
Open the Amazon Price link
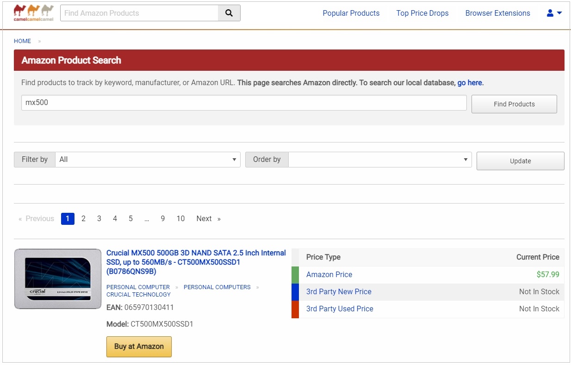point(329,274)
